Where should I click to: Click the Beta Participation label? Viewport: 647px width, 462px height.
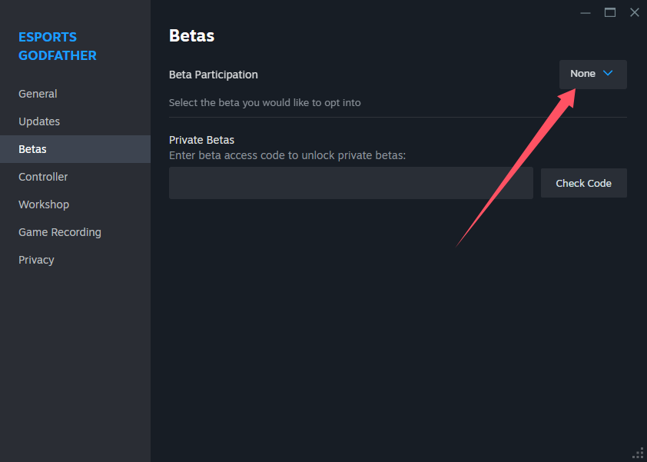[214, 75]
